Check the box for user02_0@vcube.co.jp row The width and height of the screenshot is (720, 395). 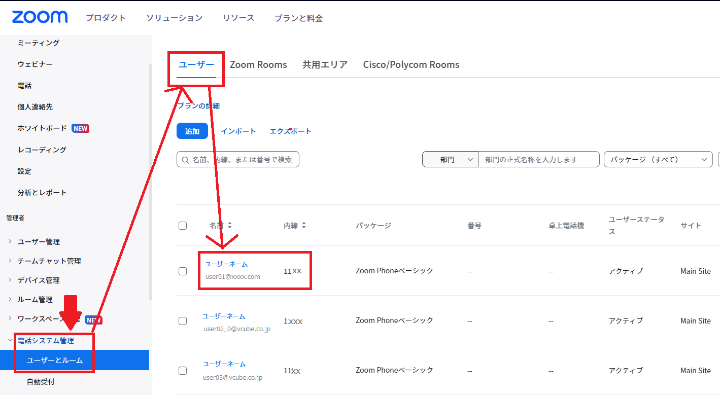click(x=183, y=321)
